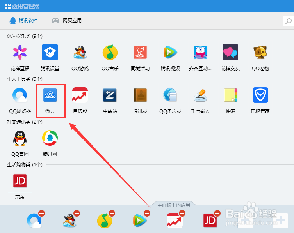The height and width of the screenshot is (233, 294).
Task: Open the 花样直播 app icon
Action: (x=20, y=52)
